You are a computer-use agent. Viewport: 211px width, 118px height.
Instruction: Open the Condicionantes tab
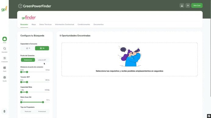click(84, 24)
